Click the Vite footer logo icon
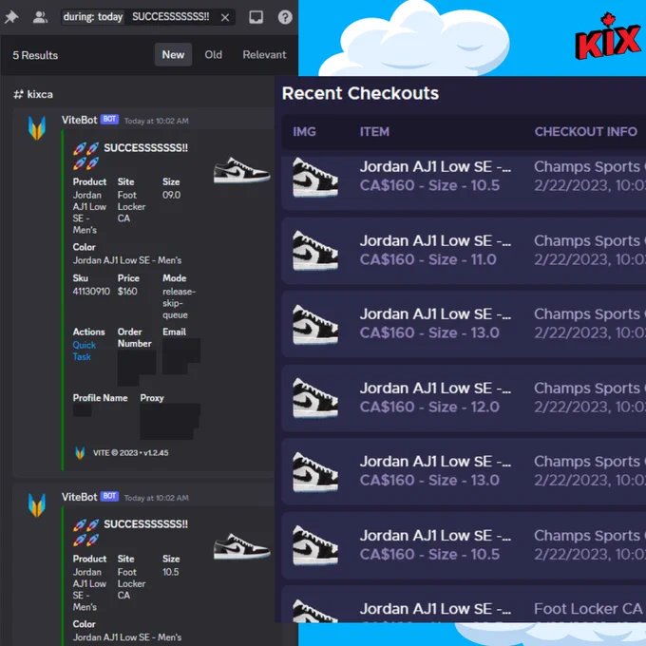 pyautogui.click(x=80, y=453)
